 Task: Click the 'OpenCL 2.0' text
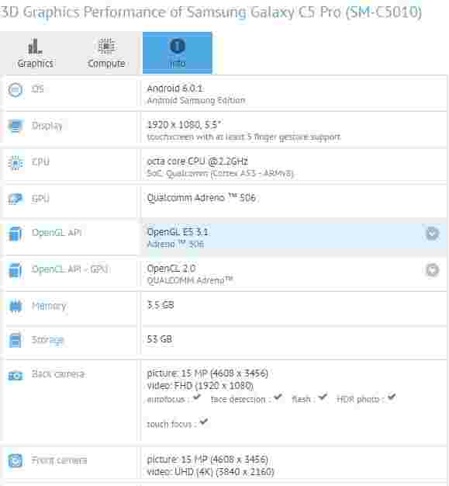tap(171, 269)
